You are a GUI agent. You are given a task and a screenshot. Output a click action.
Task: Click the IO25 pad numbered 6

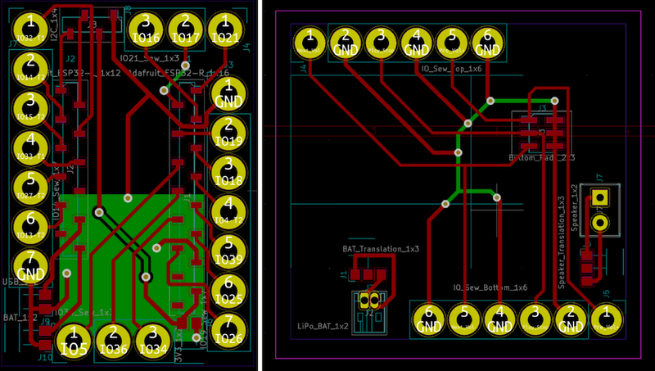(x=228, y=290)
